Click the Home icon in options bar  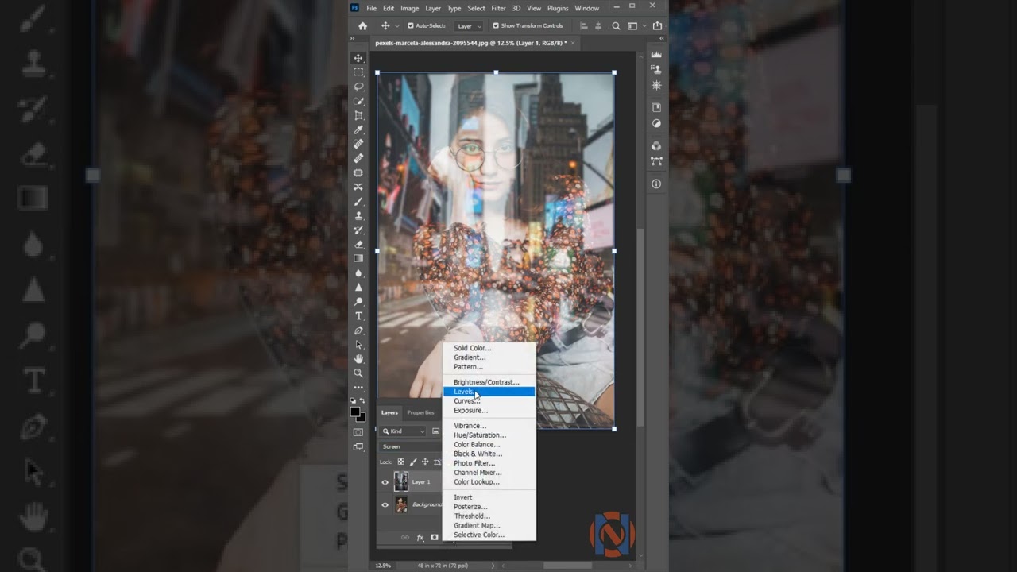pyautogui.click(x=362, y=25)
